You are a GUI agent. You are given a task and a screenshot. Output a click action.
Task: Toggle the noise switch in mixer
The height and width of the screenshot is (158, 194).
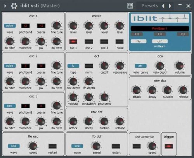(x=120, y=42)
